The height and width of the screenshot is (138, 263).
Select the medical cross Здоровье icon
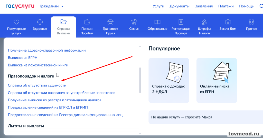click(x=40, y=22)
